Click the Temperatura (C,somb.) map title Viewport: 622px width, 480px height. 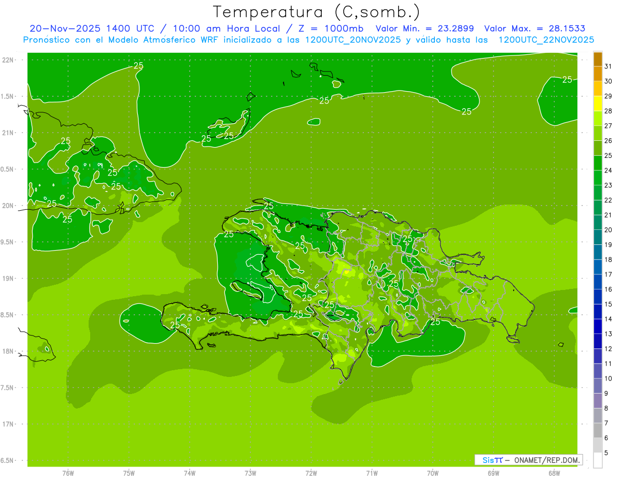point(316,11)
